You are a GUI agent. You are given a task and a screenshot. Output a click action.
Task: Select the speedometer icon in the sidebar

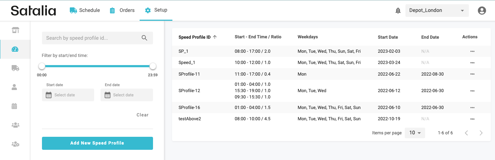click(x=15, y=49)
